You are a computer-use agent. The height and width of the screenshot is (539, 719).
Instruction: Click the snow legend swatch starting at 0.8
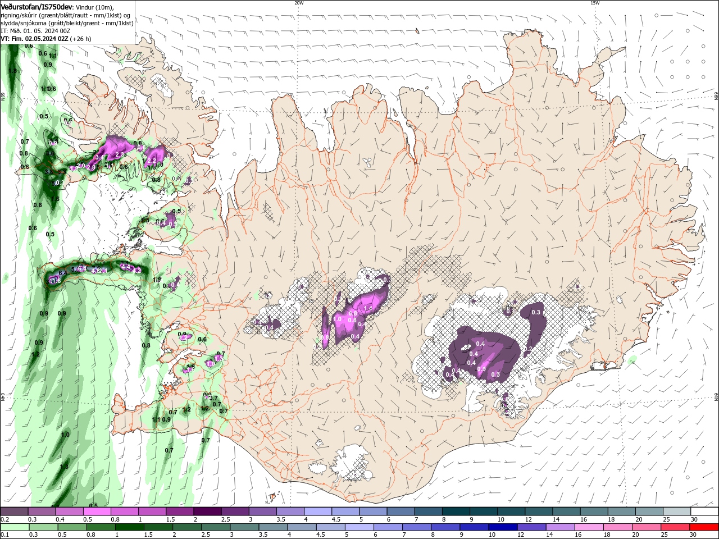tap(124, 511)
